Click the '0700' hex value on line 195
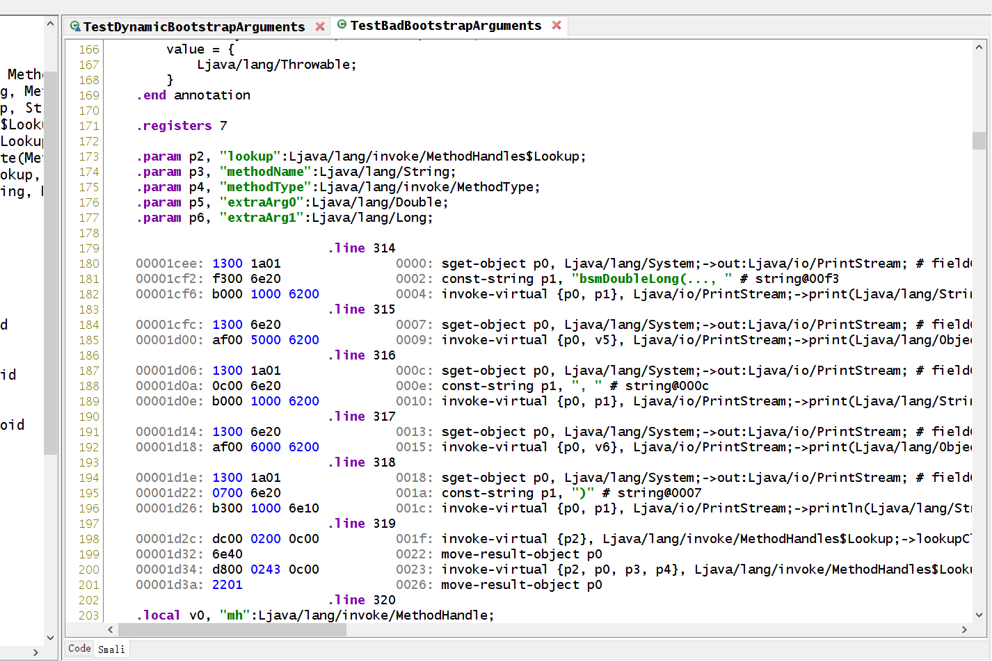Viewport: 992px width, 662px height. 227,493
